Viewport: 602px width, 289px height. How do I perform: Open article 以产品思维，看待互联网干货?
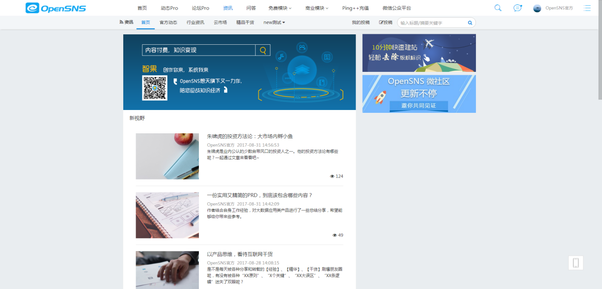(x=240, y=254)
